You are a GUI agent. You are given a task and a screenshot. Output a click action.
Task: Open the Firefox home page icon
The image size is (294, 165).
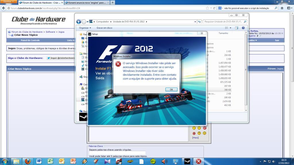tap(282, 8)
